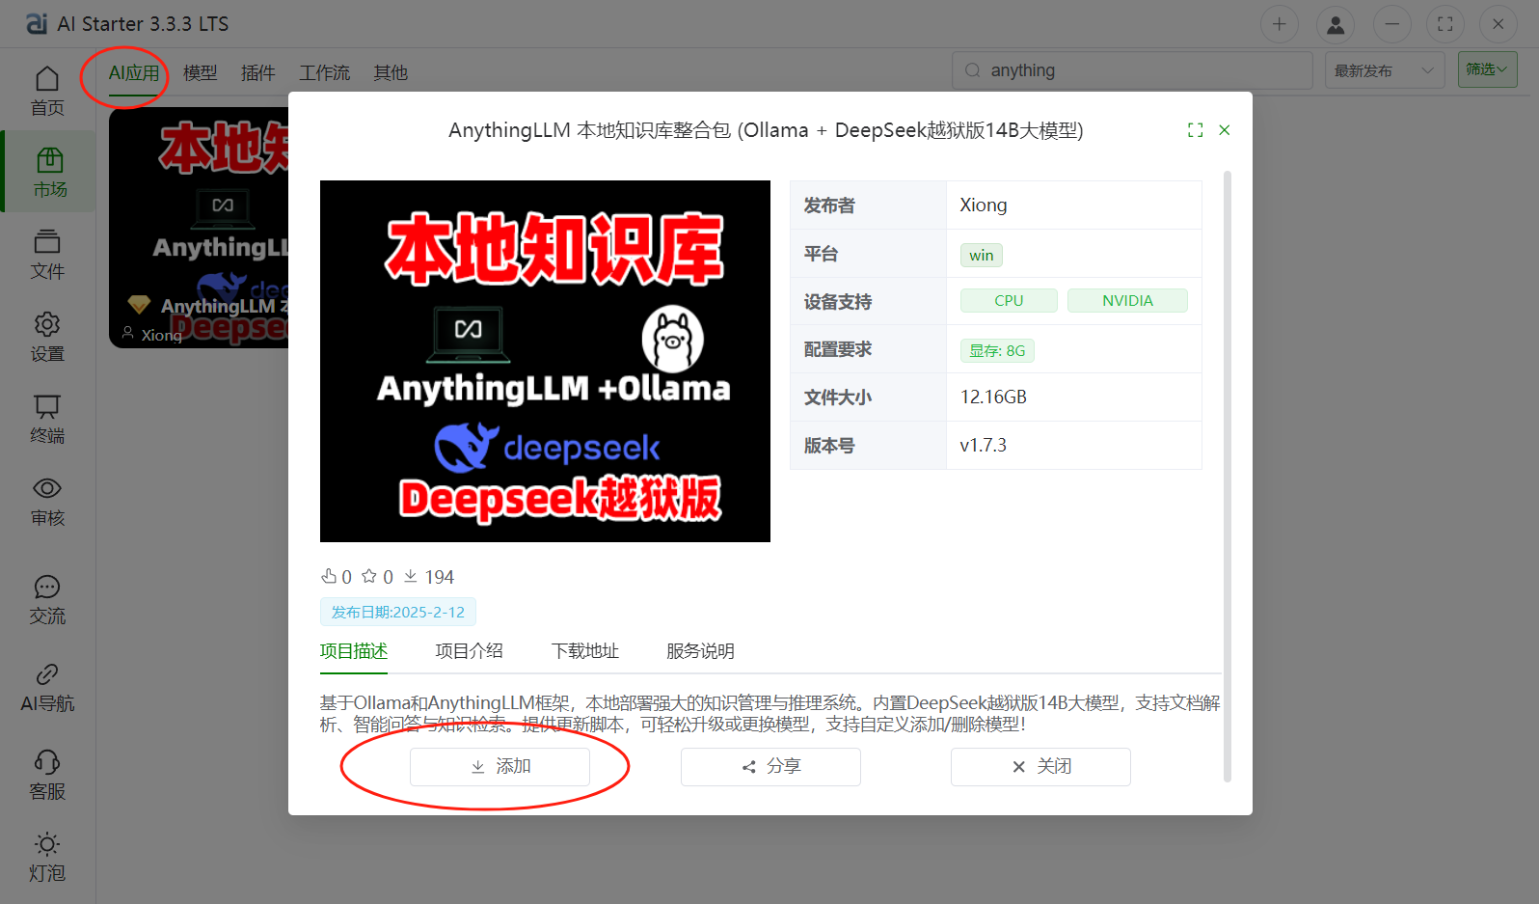Click the thumbs-up like icon

(x=329, y=576)
